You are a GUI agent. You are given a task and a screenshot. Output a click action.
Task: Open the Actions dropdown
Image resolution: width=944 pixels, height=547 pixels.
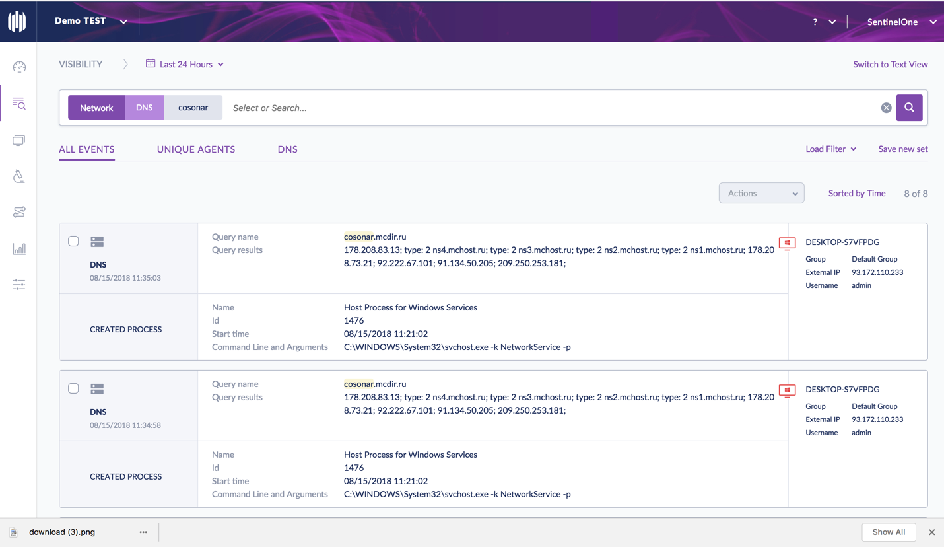pyautogui.click(x=761, y=193)
